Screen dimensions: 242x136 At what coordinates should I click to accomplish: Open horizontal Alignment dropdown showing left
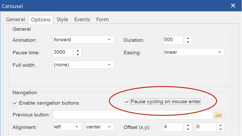[x=67, y=127]
